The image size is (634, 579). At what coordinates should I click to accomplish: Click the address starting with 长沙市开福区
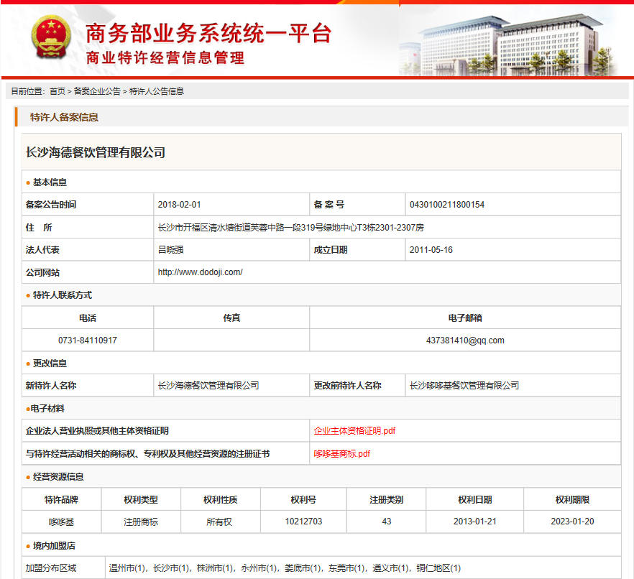click(290, 228)
